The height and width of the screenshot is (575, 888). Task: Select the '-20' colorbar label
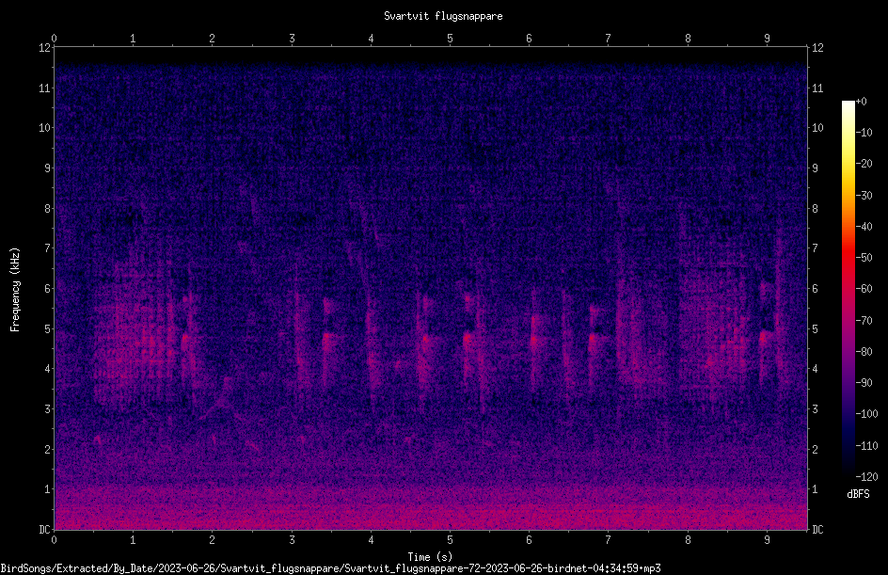point(864,164)
